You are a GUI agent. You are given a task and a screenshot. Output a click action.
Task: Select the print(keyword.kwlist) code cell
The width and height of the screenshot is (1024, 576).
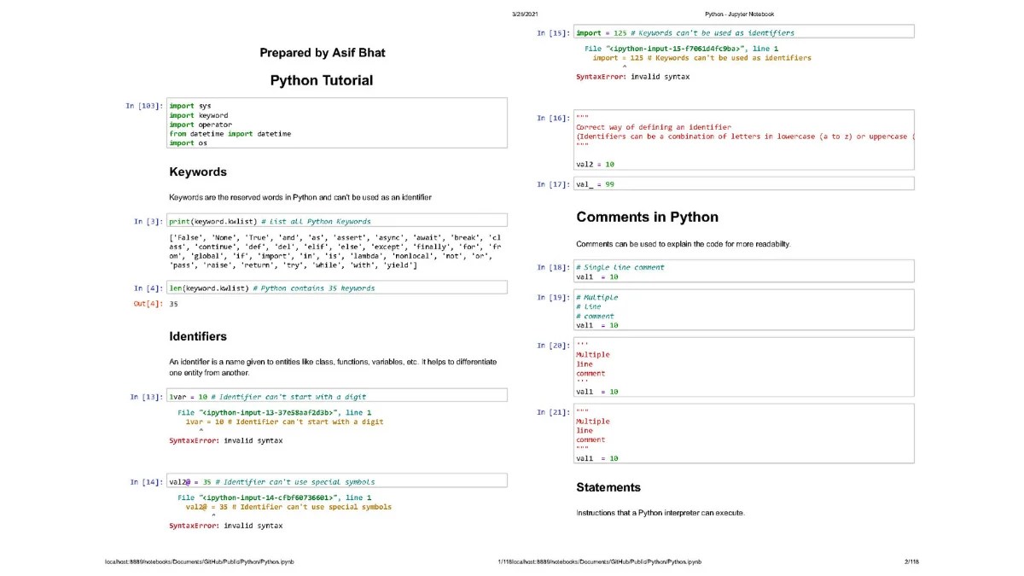tap(337, 220)
